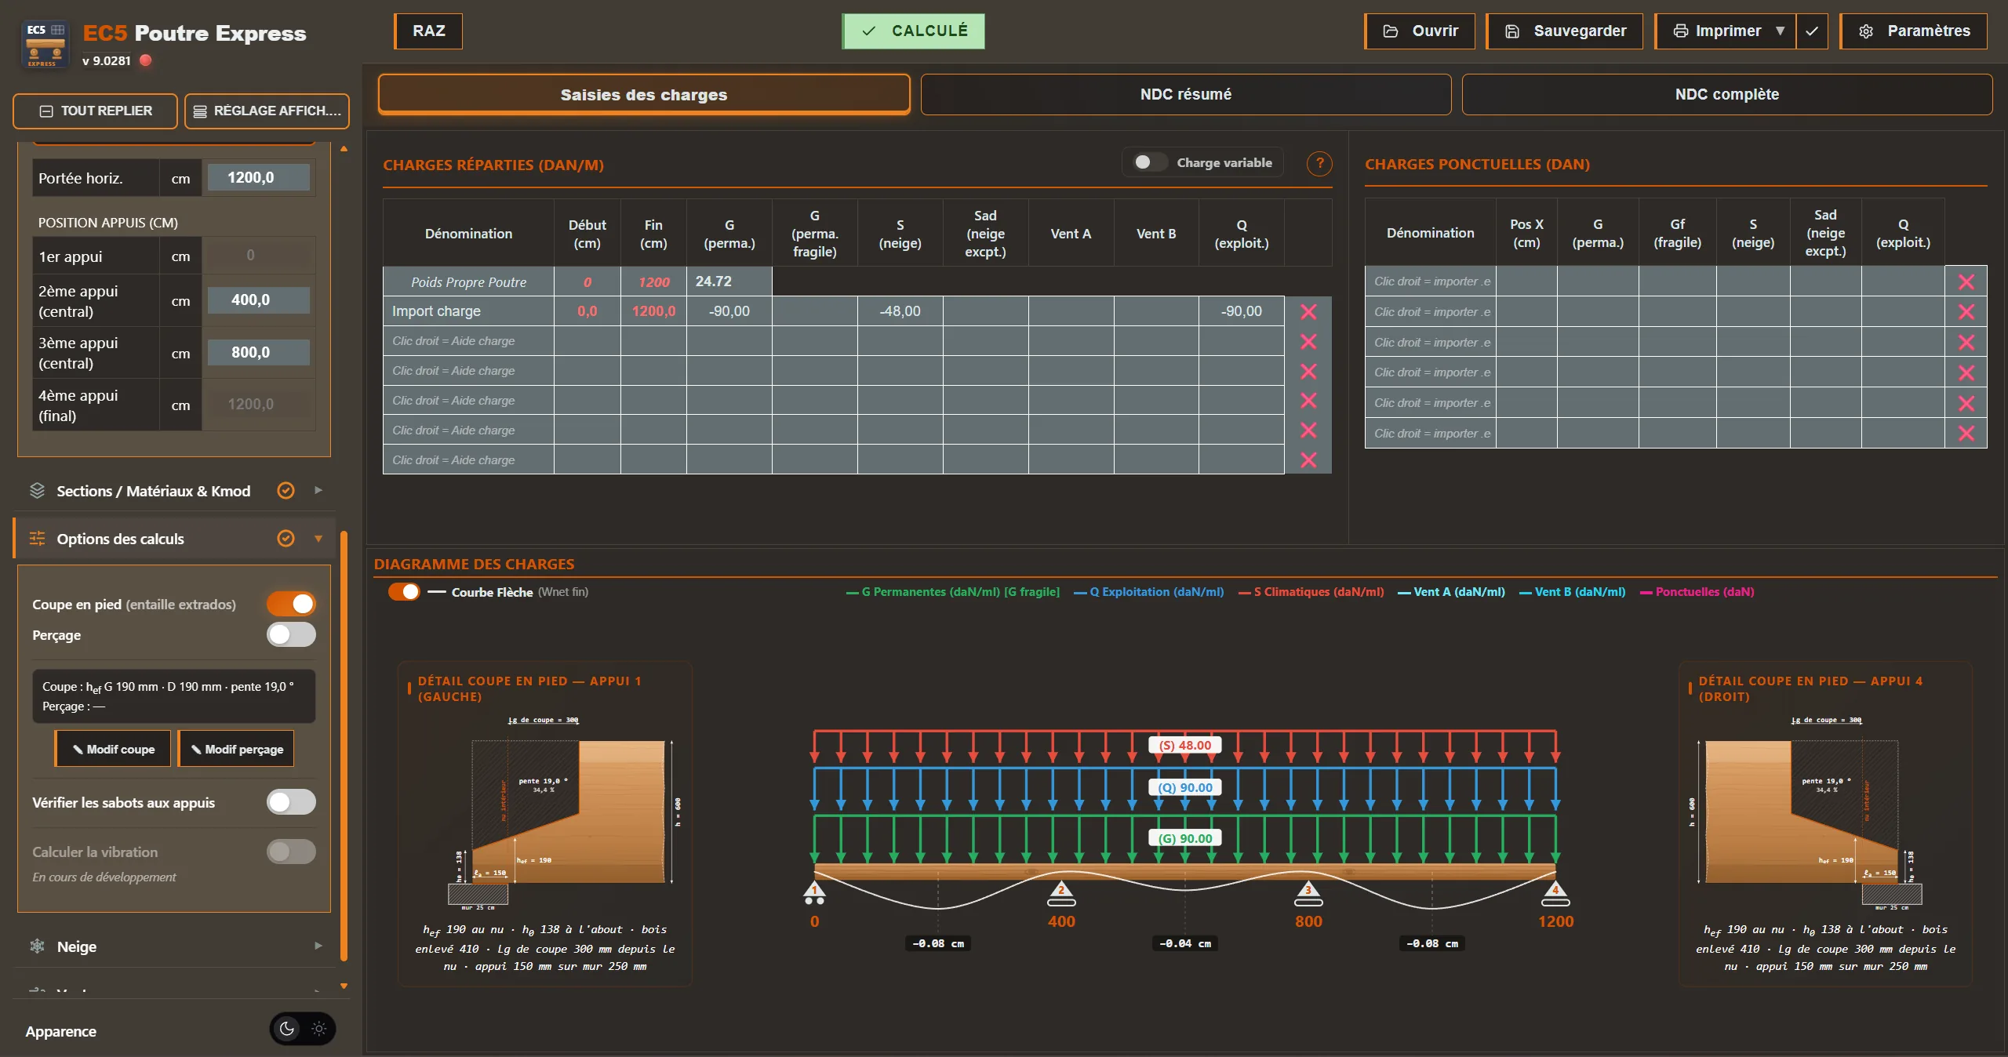The image size is (2008, 1057).
Task: Delete the last Aide charge row
Action: pos(1308,460)
